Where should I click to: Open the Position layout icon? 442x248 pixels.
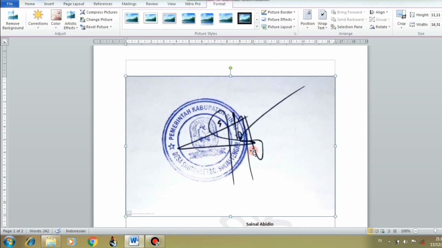tap(307, 15)
